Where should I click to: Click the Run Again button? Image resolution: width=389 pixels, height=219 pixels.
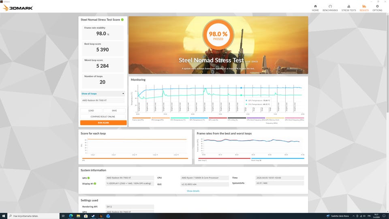(103, 122)
